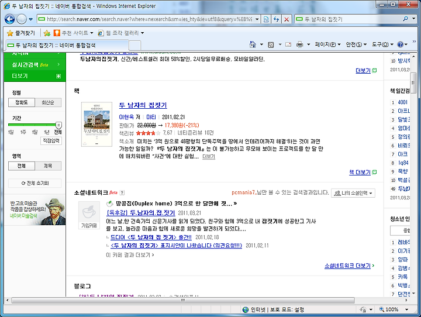Expand the Print dropdown arrow
Screen dimensions: 421x317
click(309, 44)
